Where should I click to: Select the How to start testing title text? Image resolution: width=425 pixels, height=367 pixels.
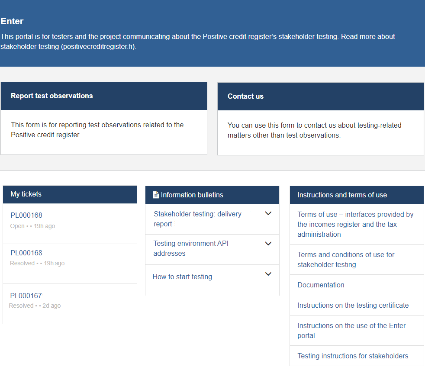182,277
